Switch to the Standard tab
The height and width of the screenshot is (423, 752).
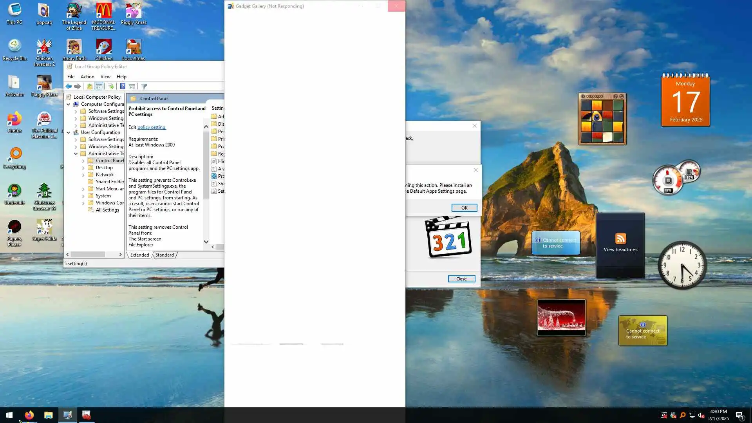pyautogui.click(x=164, y=255)
